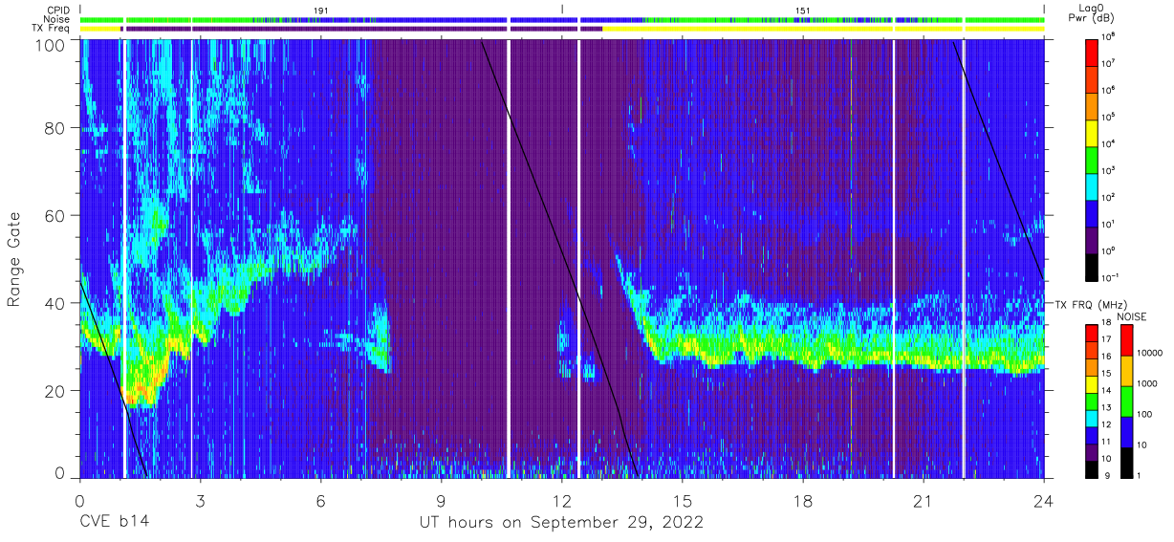This screenshot has width=1174, height=542.
Task: Pick yellow 14-15 MHz TX frequency swatch
Action: [1091, 384]
